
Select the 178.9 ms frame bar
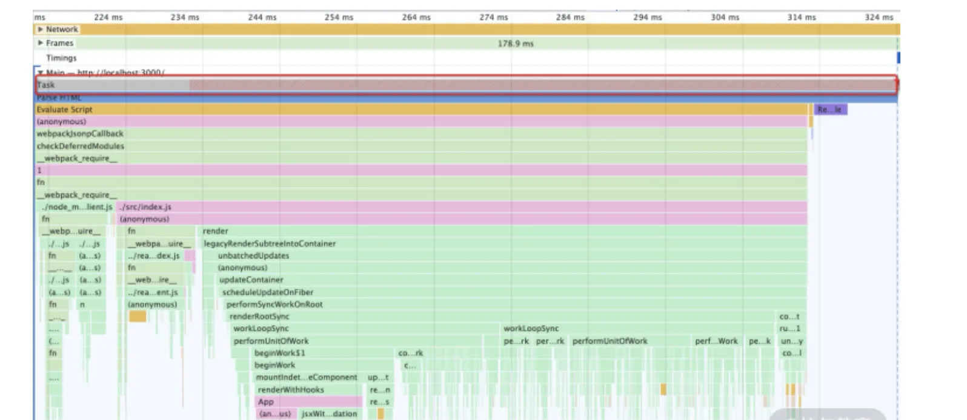[x=515, y=44]
